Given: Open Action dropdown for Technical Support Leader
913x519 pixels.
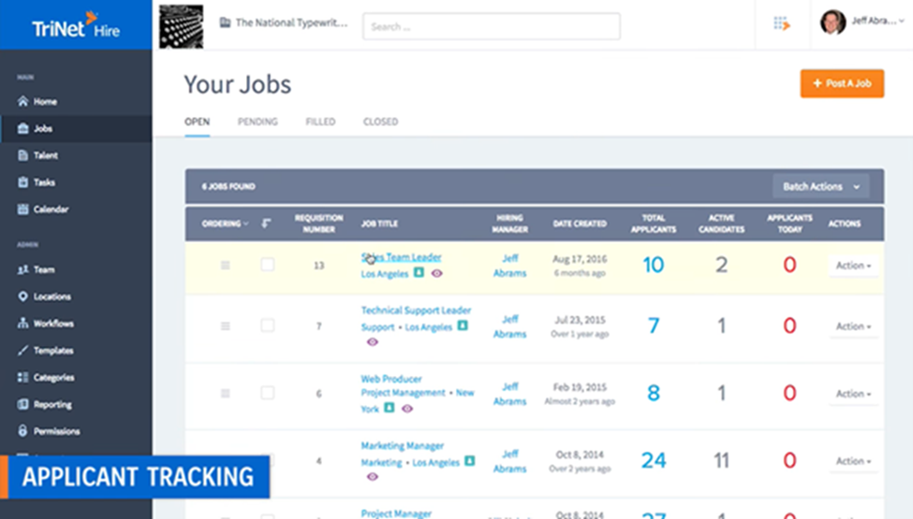Looking at the screenshot, I should pyautogui.click(x=854, y=326).
